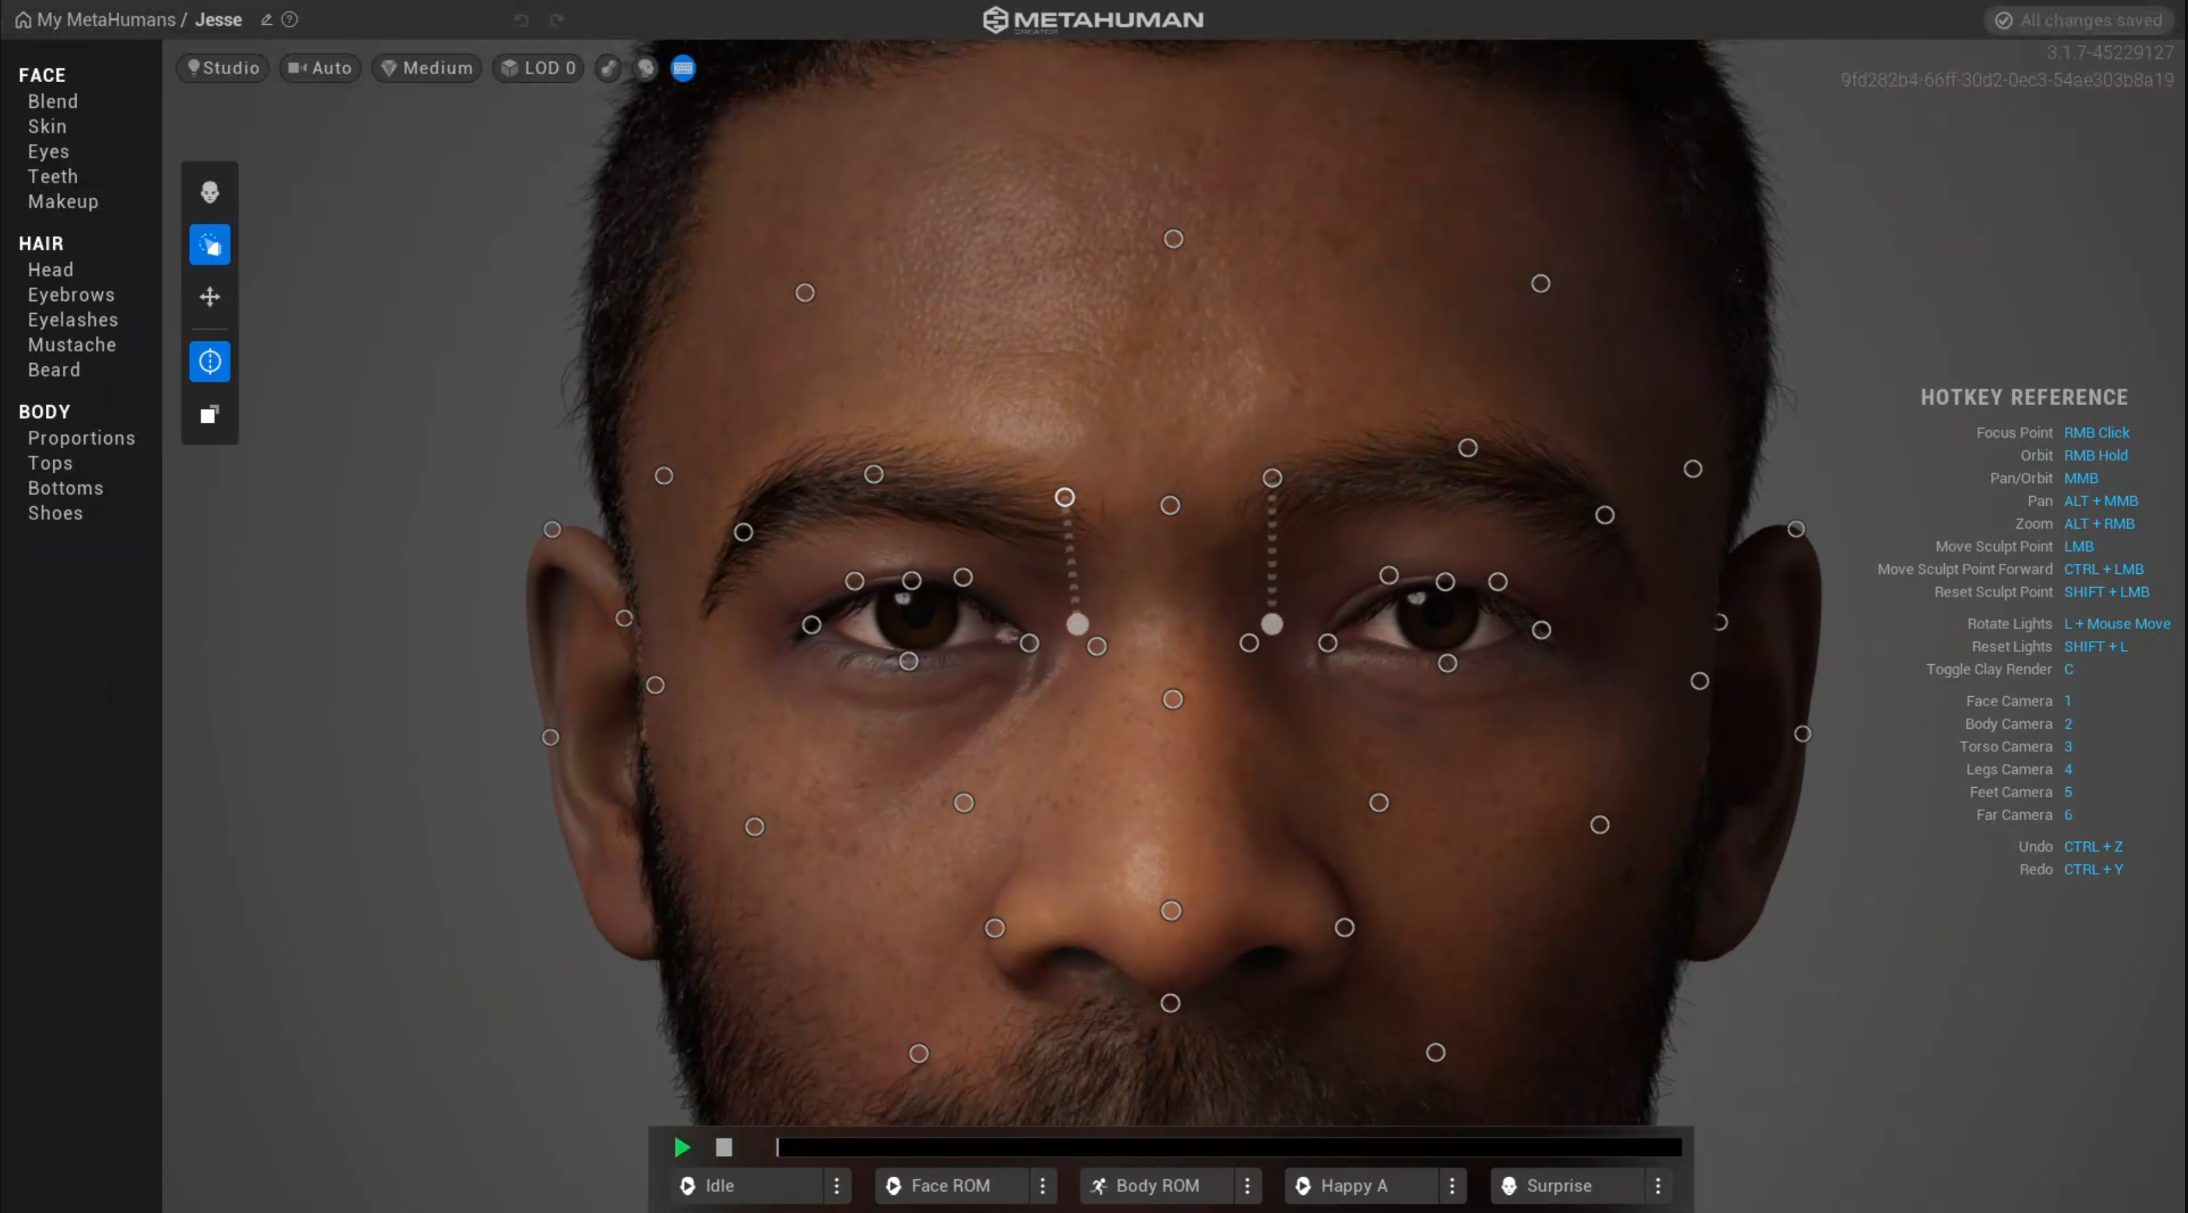
Task: Click the skeleton bone toolbar icon
Action: pos(608,68)
